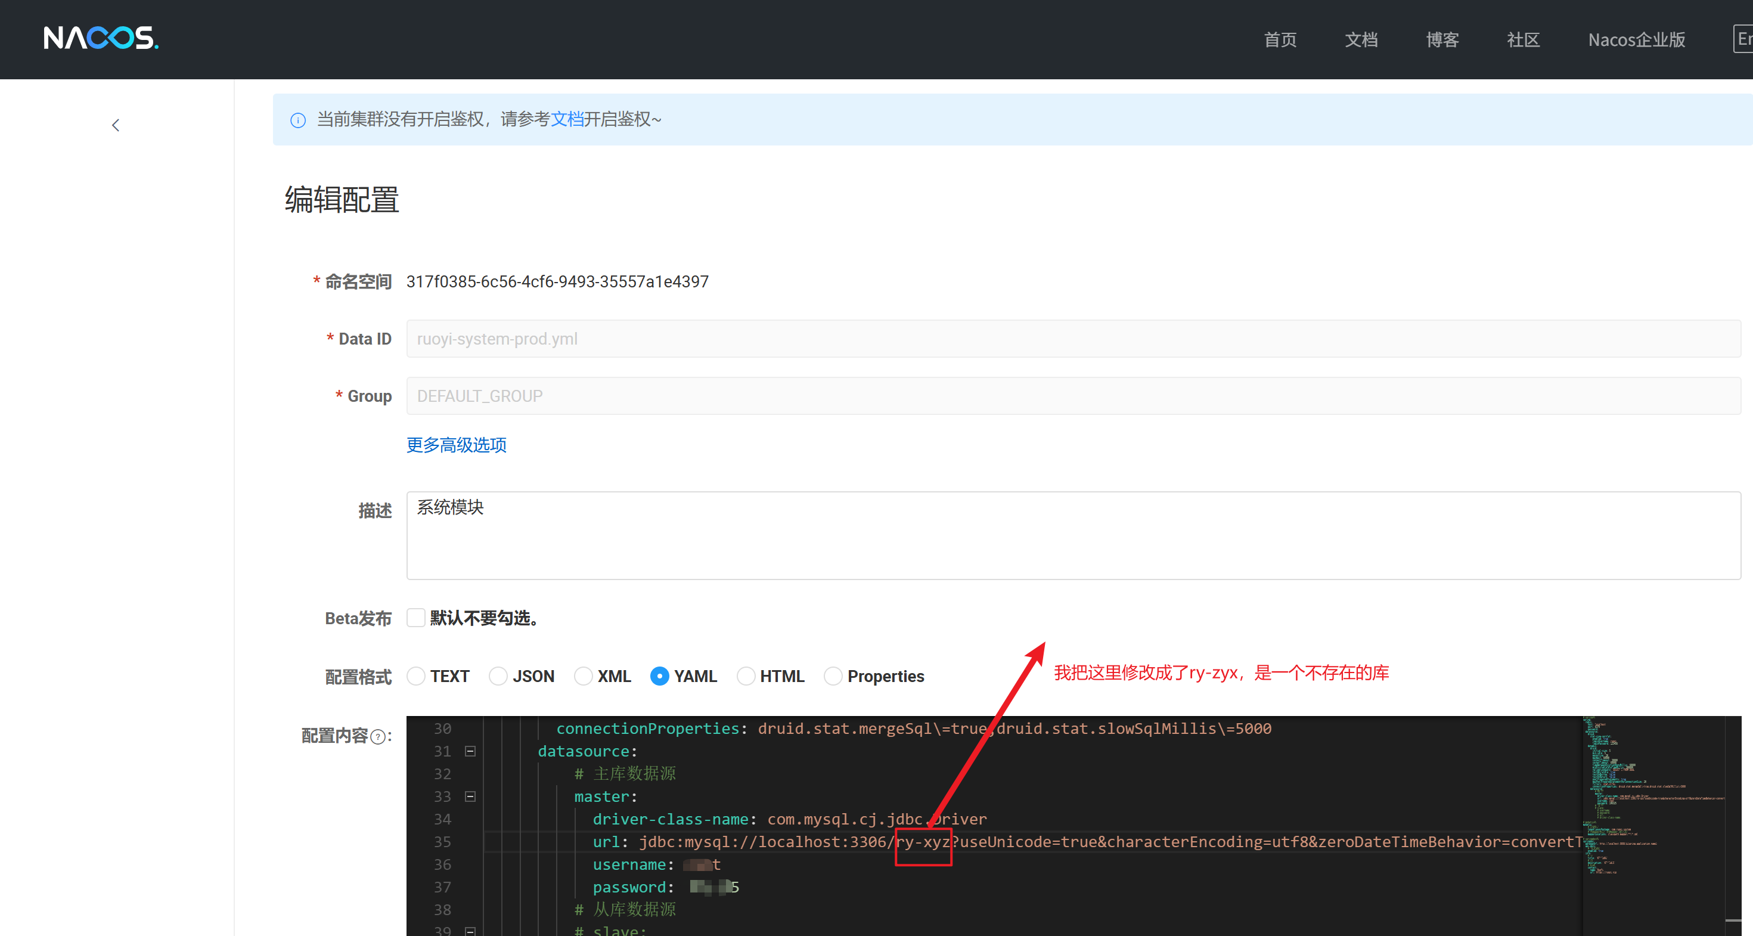Click the info icon in auth notice

pos(297,120)
